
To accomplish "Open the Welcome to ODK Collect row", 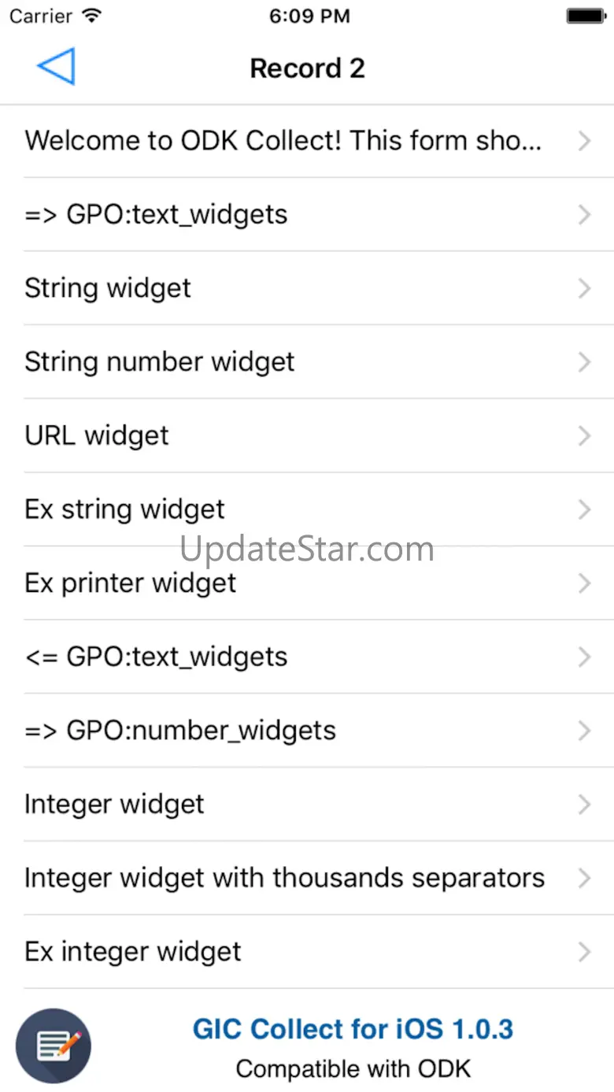I will click(283, 141).
